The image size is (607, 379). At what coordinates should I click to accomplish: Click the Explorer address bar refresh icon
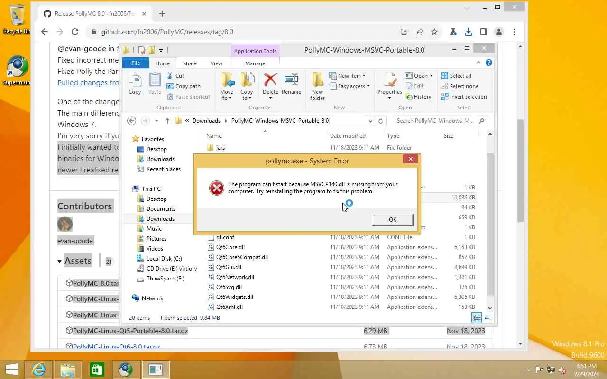click(x=381, y=121)
